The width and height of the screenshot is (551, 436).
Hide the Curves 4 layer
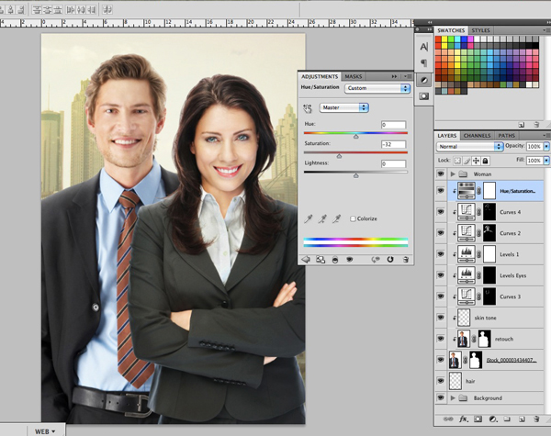tap(441, 212)
